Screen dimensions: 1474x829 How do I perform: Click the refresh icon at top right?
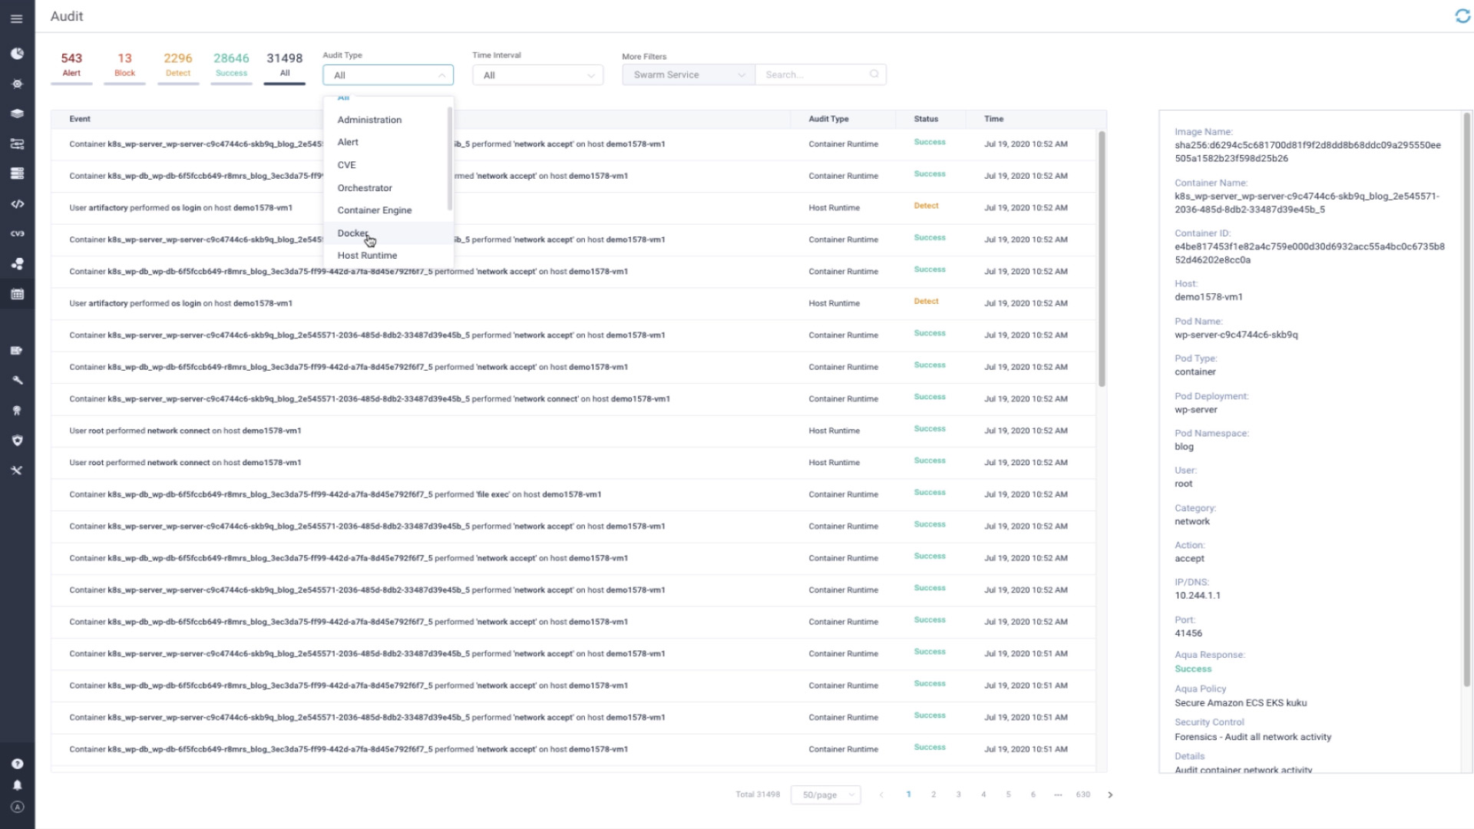(1462, 16)
